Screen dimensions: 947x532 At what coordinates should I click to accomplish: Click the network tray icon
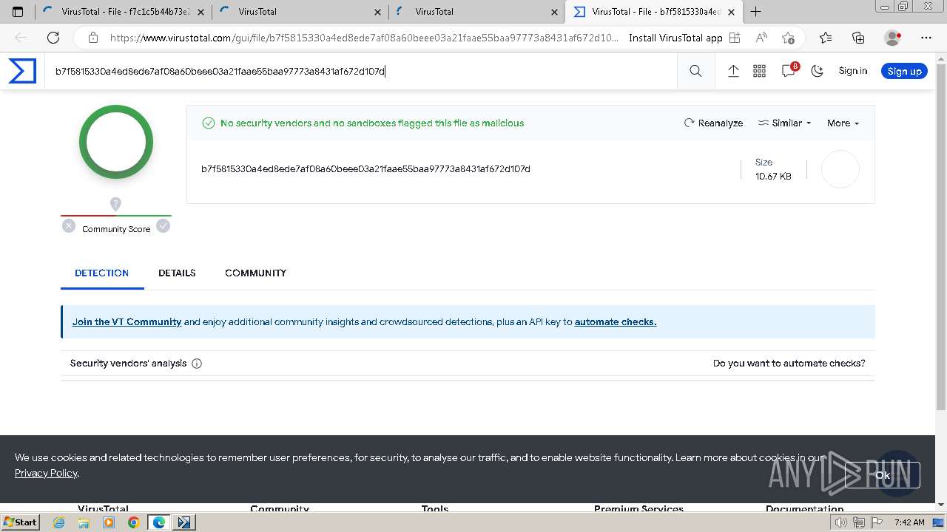tap(859, 522)
